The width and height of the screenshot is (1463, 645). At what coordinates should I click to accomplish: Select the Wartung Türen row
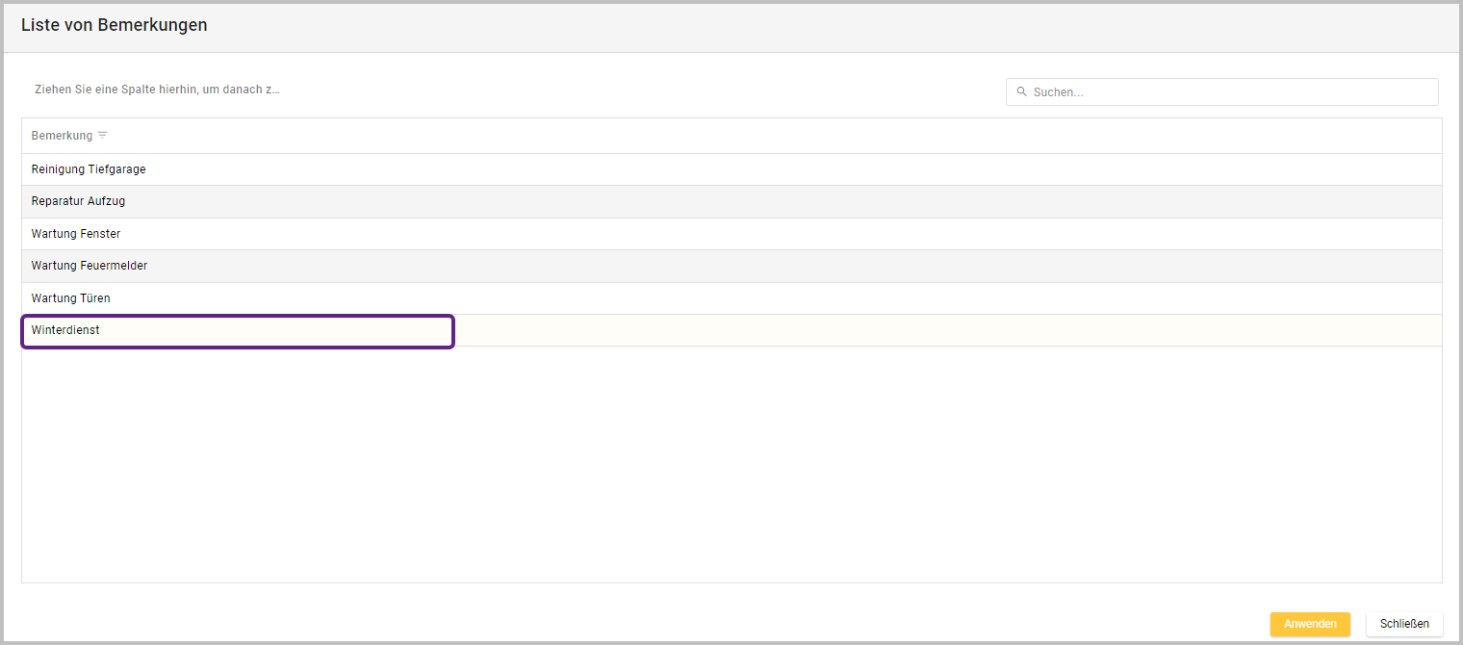pyautogui.click(x=70, y=298)
